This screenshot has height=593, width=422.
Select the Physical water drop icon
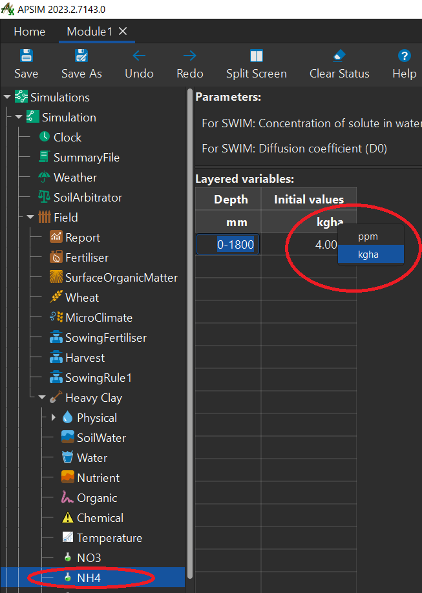[67, 417]
